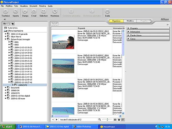This screenshot has height=129, width=172.
Task: Open the Guida help icon
Action: 107,11
